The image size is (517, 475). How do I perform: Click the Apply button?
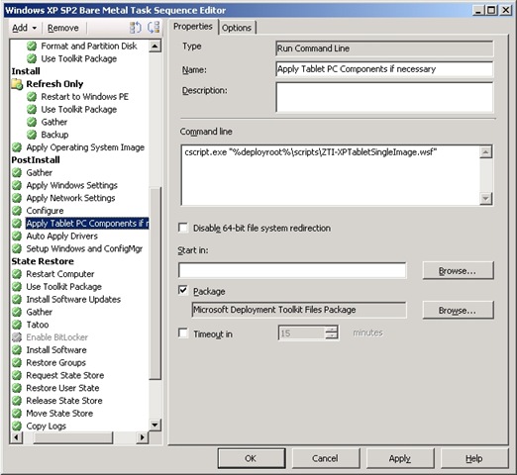(400, 458)
